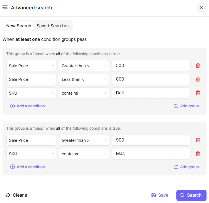Delete the Sale Price less than 800 condition

coord(198,79)
